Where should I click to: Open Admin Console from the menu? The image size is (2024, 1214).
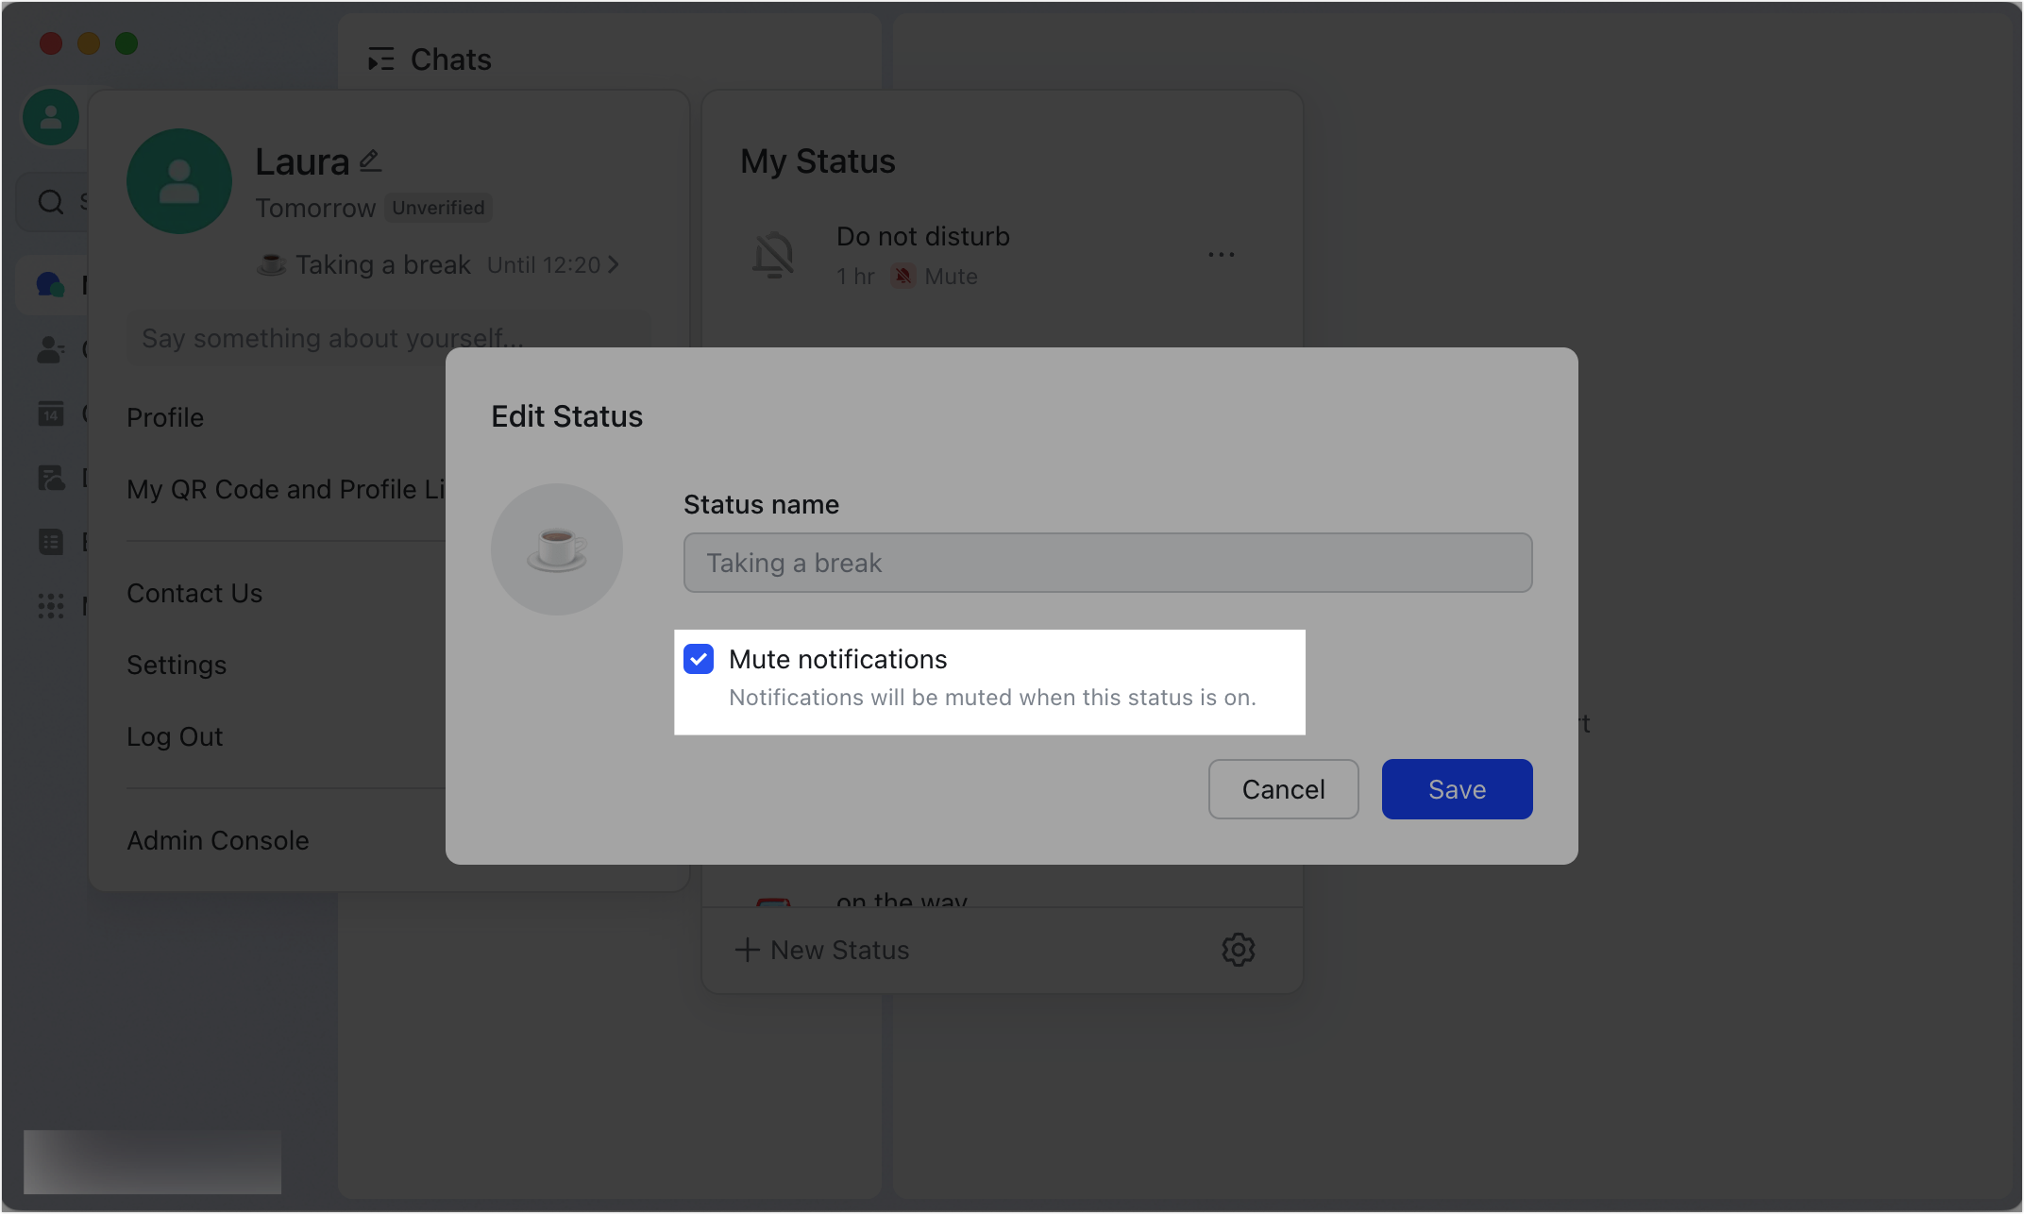[218, 840]
